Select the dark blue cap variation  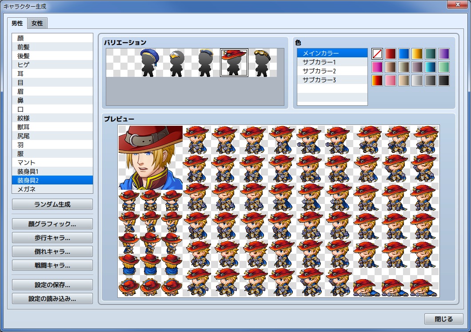(206, 63)
